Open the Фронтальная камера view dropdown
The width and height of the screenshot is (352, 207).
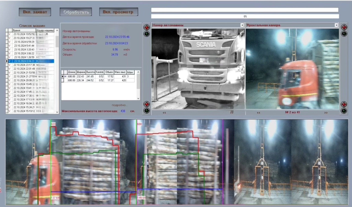[336, 25]
